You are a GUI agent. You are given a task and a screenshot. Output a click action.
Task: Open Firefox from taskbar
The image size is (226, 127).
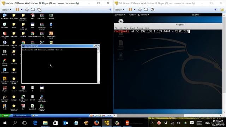coord(96,123)
